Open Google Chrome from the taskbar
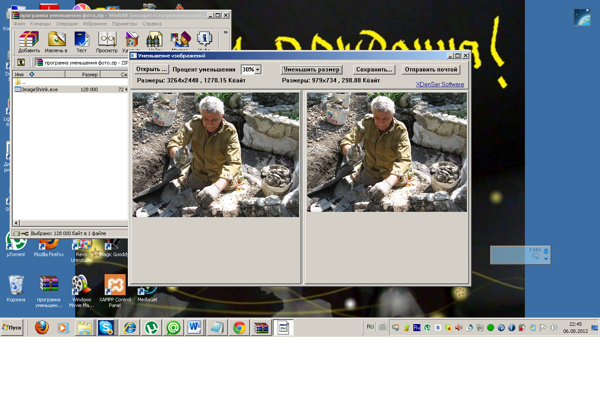Viewport: 600px width, 407px height. pyautogui.click(x=239, y=328)
